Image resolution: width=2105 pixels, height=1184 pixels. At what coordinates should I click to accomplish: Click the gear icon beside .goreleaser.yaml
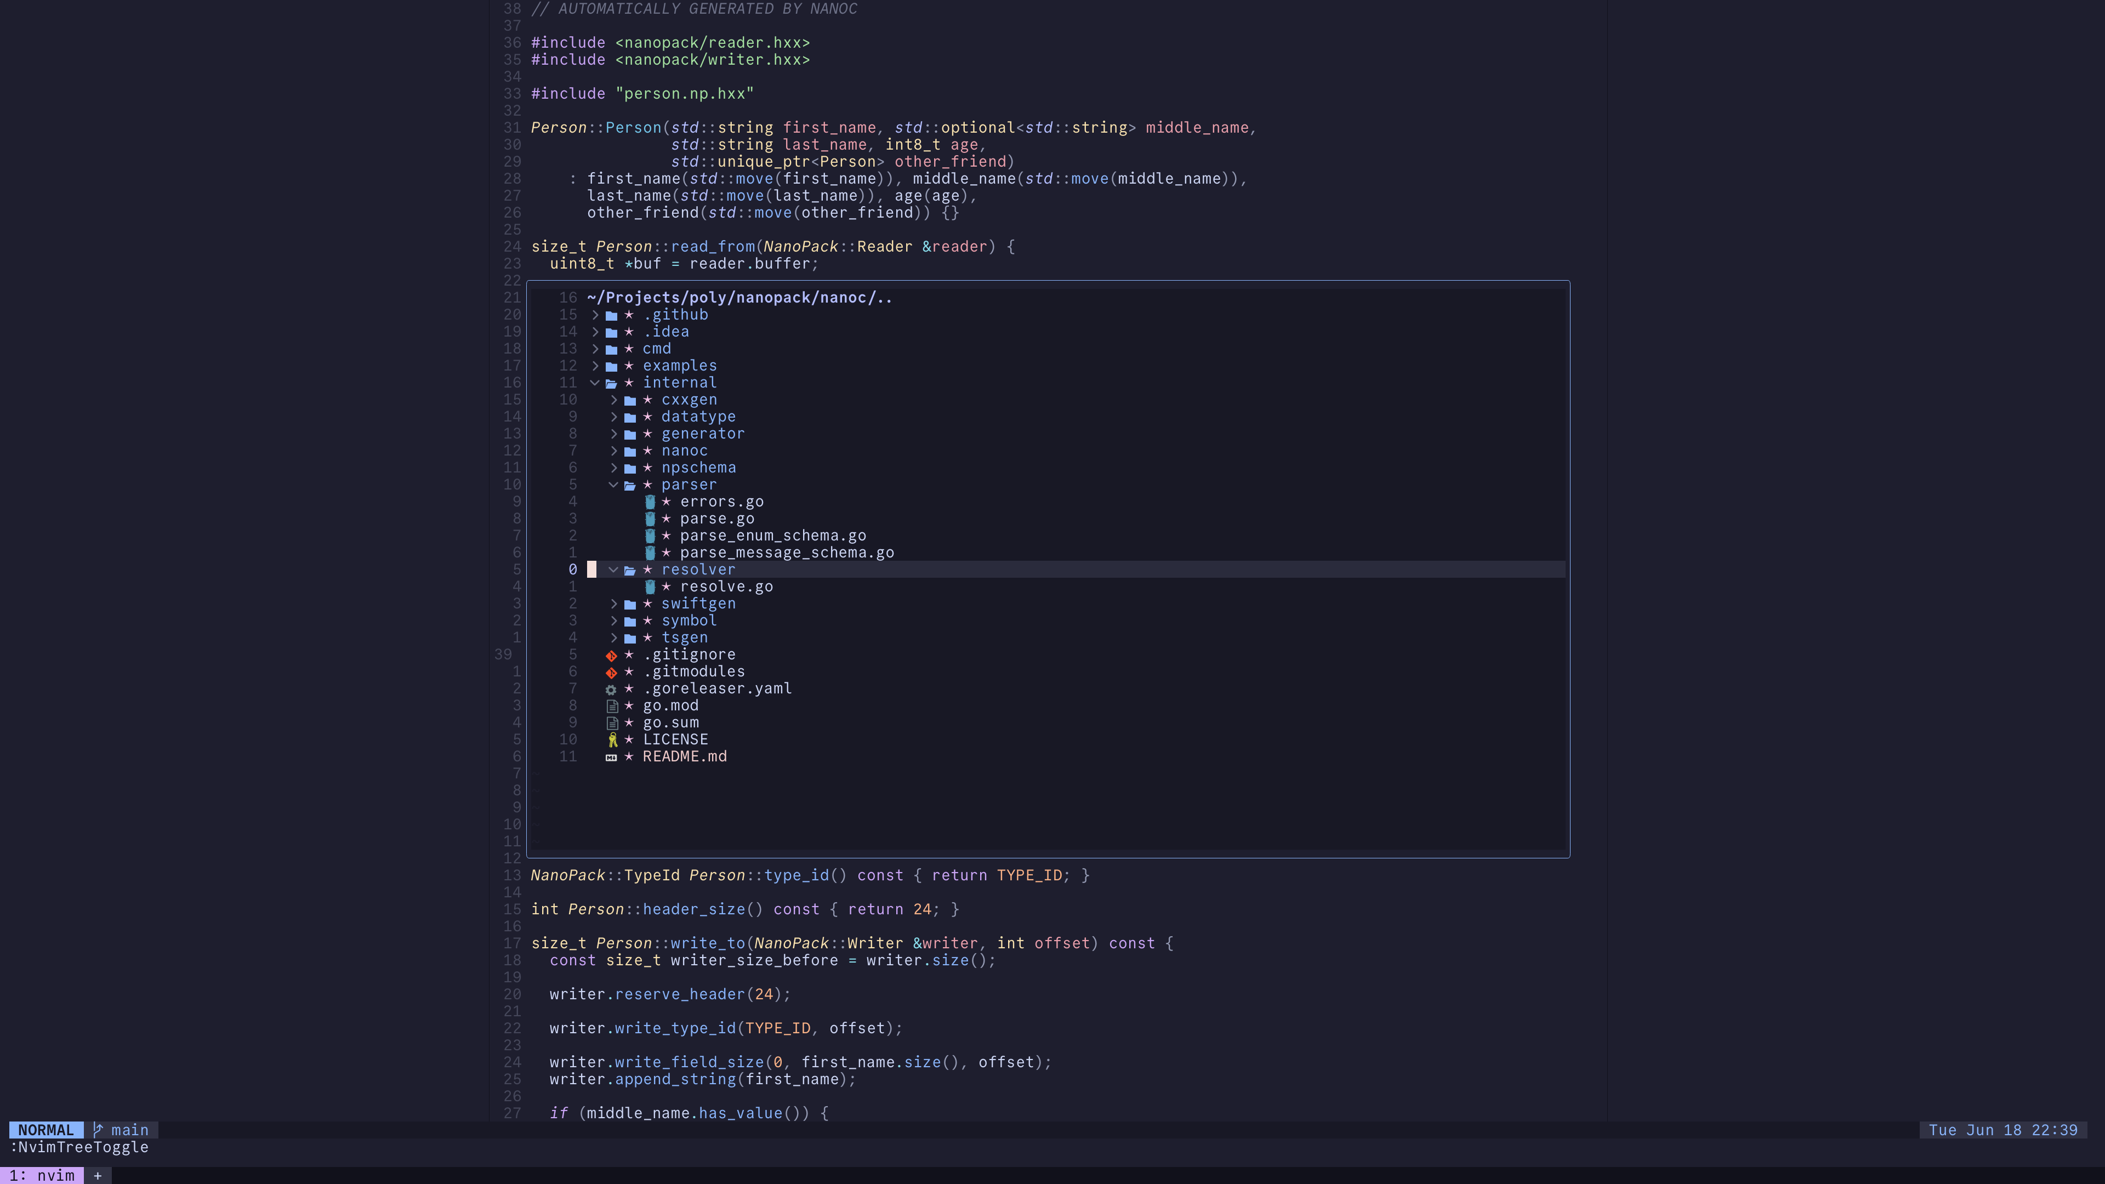[611, 690]
